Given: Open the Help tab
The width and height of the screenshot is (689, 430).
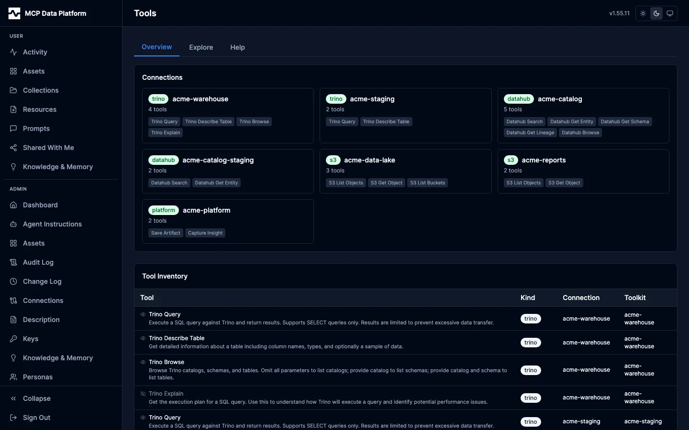Looking at the screenshot, I should (237, 47).
